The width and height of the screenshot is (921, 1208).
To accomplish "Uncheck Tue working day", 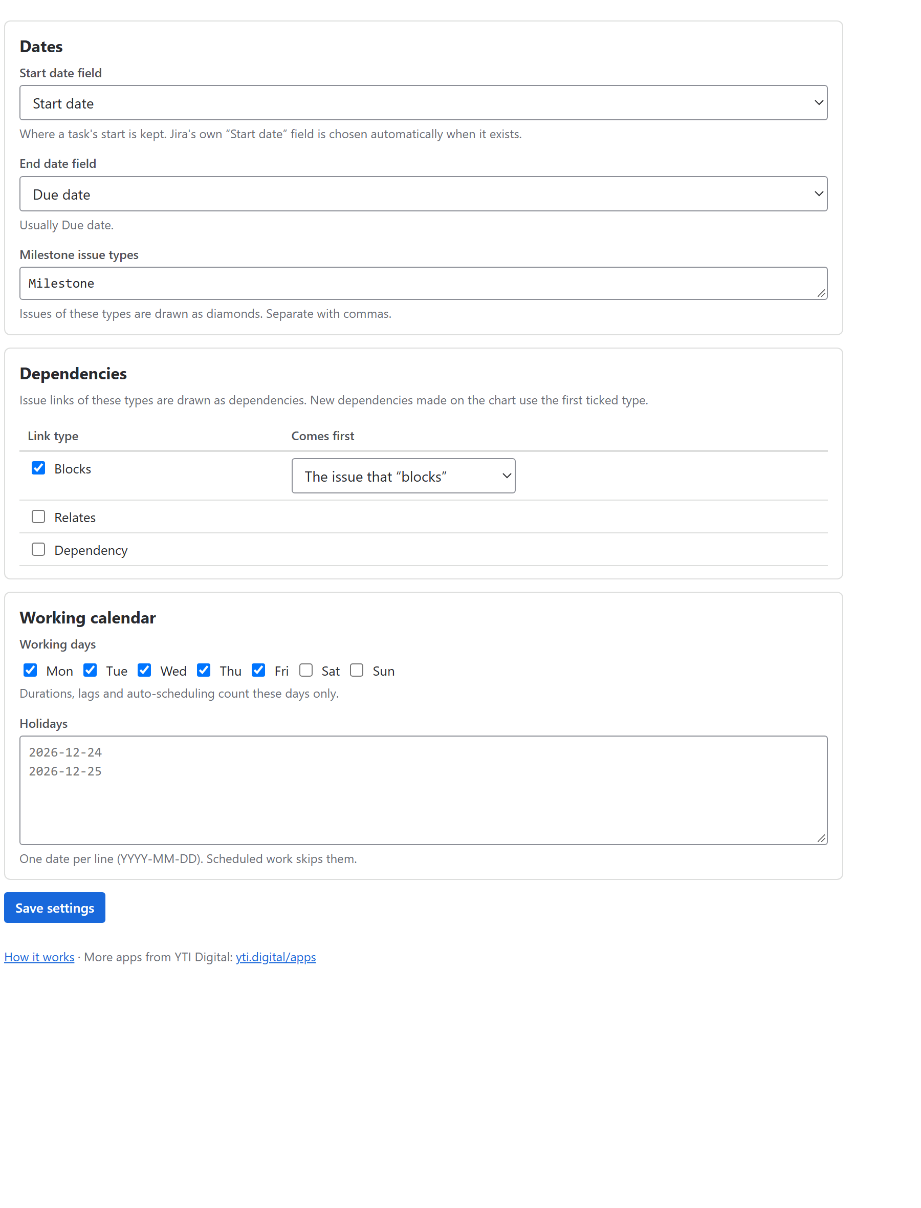I will (90, 670).
